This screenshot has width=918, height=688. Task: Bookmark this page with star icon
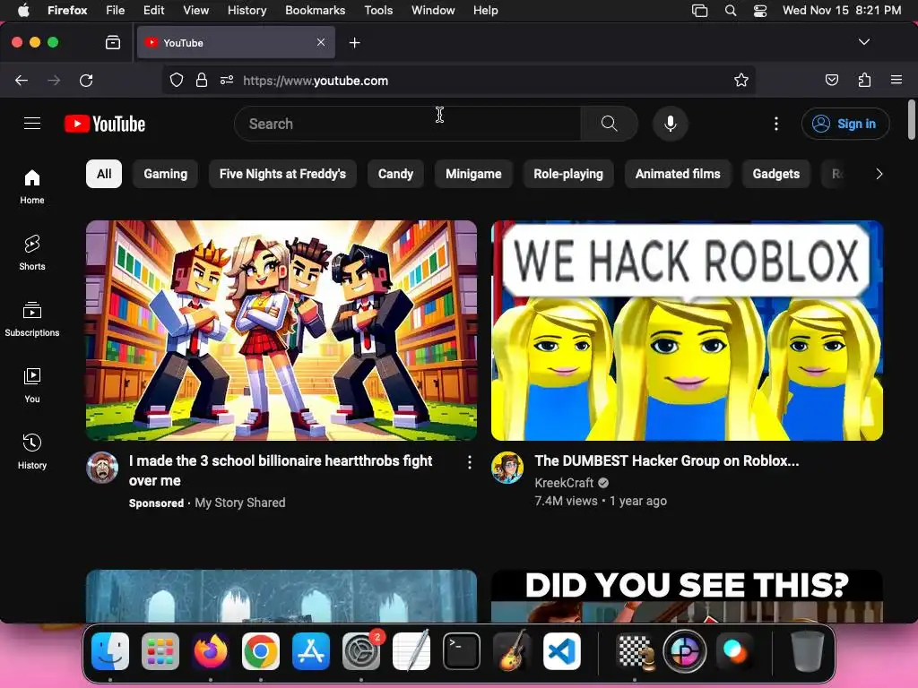(x=741, y=80)
